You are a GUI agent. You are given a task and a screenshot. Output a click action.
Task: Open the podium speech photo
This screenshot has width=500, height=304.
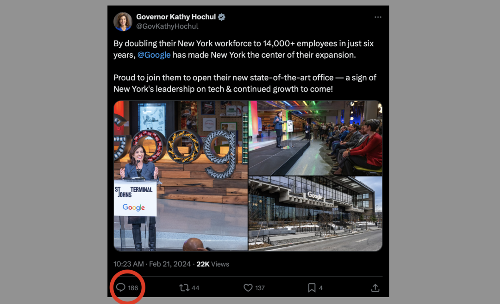click(x=181, y=176)
